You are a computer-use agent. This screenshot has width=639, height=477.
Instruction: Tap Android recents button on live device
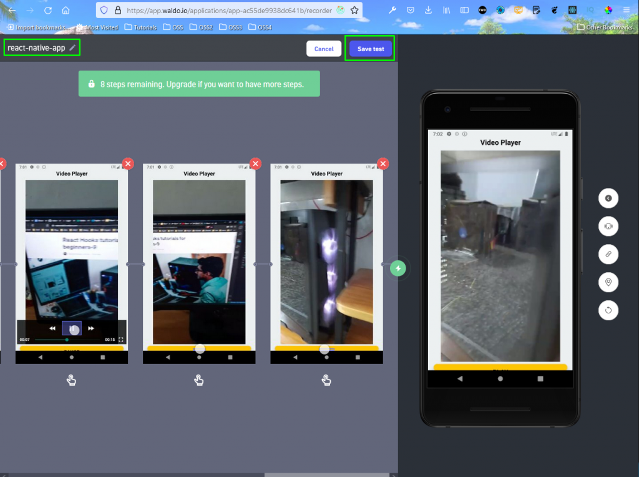540,379
